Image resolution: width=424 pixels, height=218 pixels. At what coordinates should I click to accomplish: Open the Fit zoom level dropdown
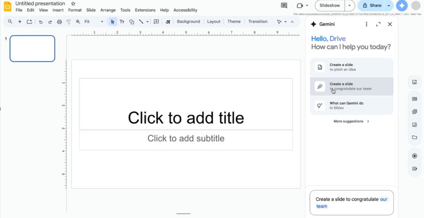tap(94, 22)
